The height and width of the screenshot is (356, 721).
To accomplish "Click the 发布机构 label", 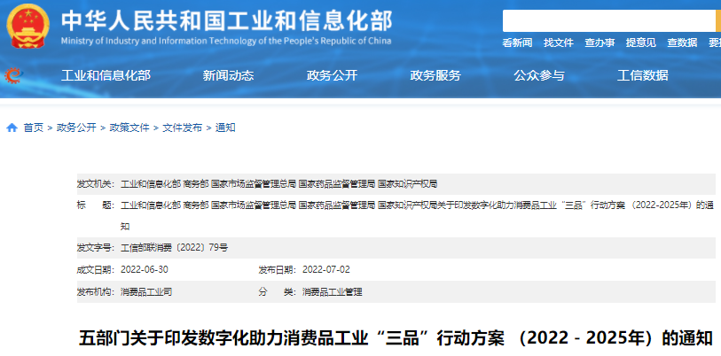I will coord(96,291).
